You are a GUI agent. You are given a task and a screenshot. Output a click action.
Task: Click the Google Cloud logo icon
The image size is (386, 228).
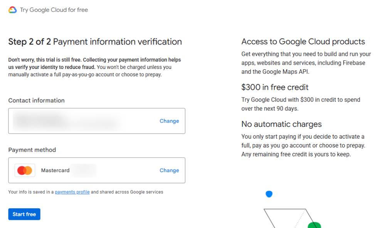click(12, 10)
